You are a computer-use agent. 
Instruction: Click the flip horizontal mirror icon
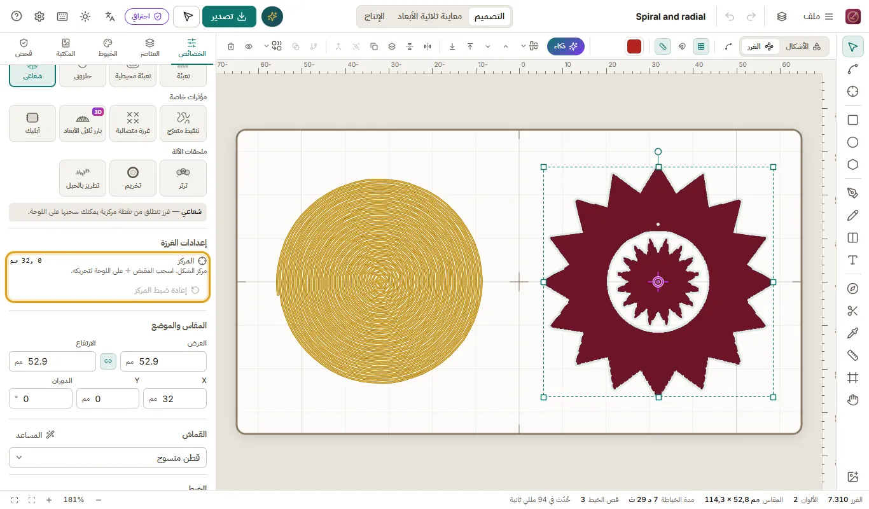[x=428, y=46]
